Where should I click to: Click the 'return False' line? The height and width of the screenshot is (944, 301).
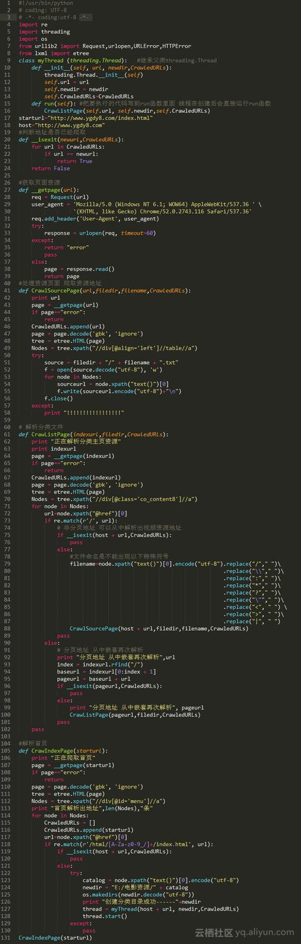click(51, 168)
